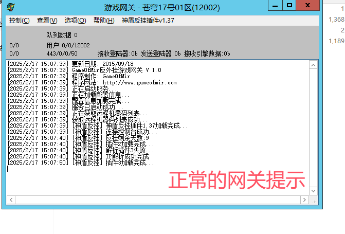Open the 控制(C) menu
The width and height of the screenshot is (345, 234).
[20, 21]
